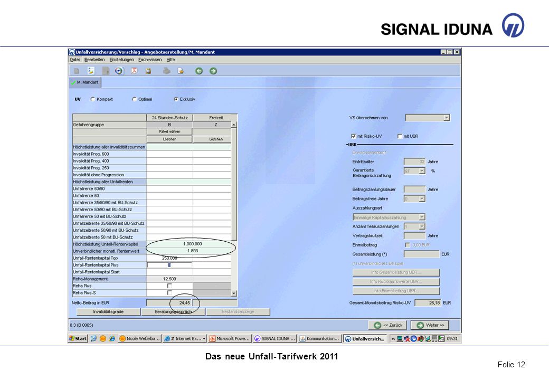Click the grayed new document toolbar icon
Image resolution: width=549 pixels, height=380 pixels.
click(x=77, y=71)
